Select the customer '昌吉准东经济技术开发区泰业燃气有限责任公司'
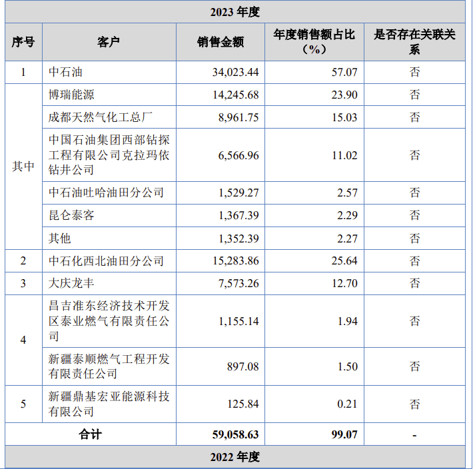The image size is (475, 469). point(109,321)
